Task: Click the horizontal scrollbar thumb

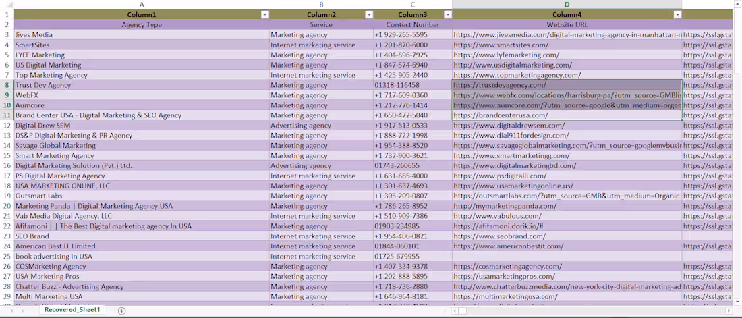Action: (x=463, y=311)
